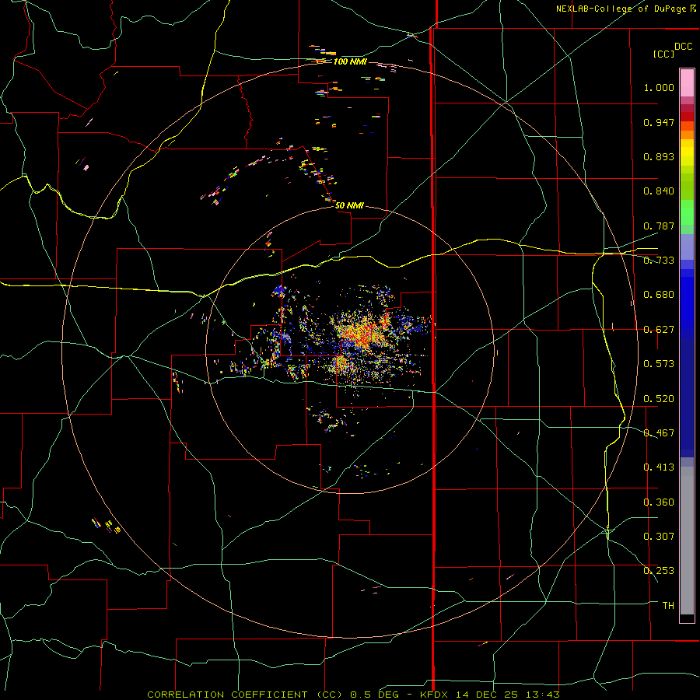This screenshot has height=700, width=700.
Task: Click the Correlation Coefficient KFDX caption text
Action: 353,695
